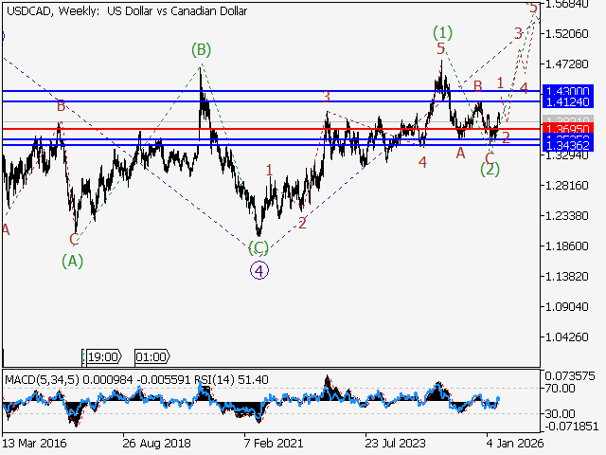This screenshot has height=455, width=606.
Task: Click the 01:00 time marker tag
Action: point(151,357)
